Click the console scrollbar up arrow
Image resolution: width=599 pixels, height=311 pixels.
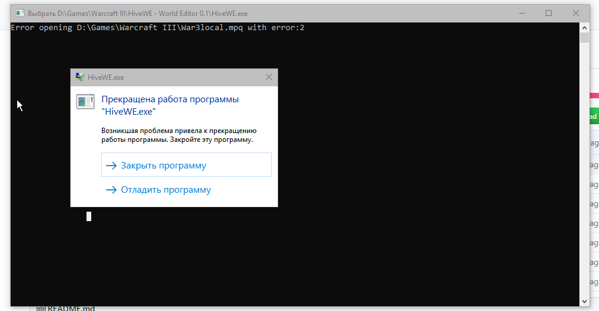coord(584,27)
